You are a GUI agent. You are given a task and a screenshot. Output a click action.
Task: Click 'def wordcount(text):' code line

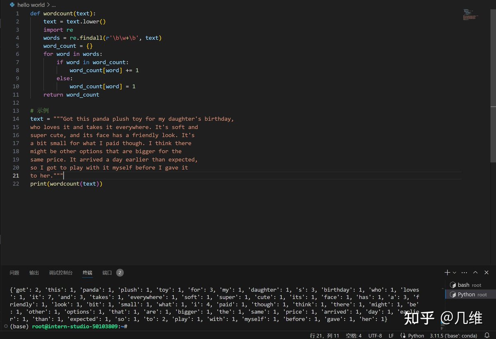(63, 13)
